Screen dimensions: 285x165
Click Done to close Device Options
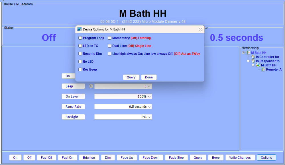pyautogui.click(x=149, y=77)
